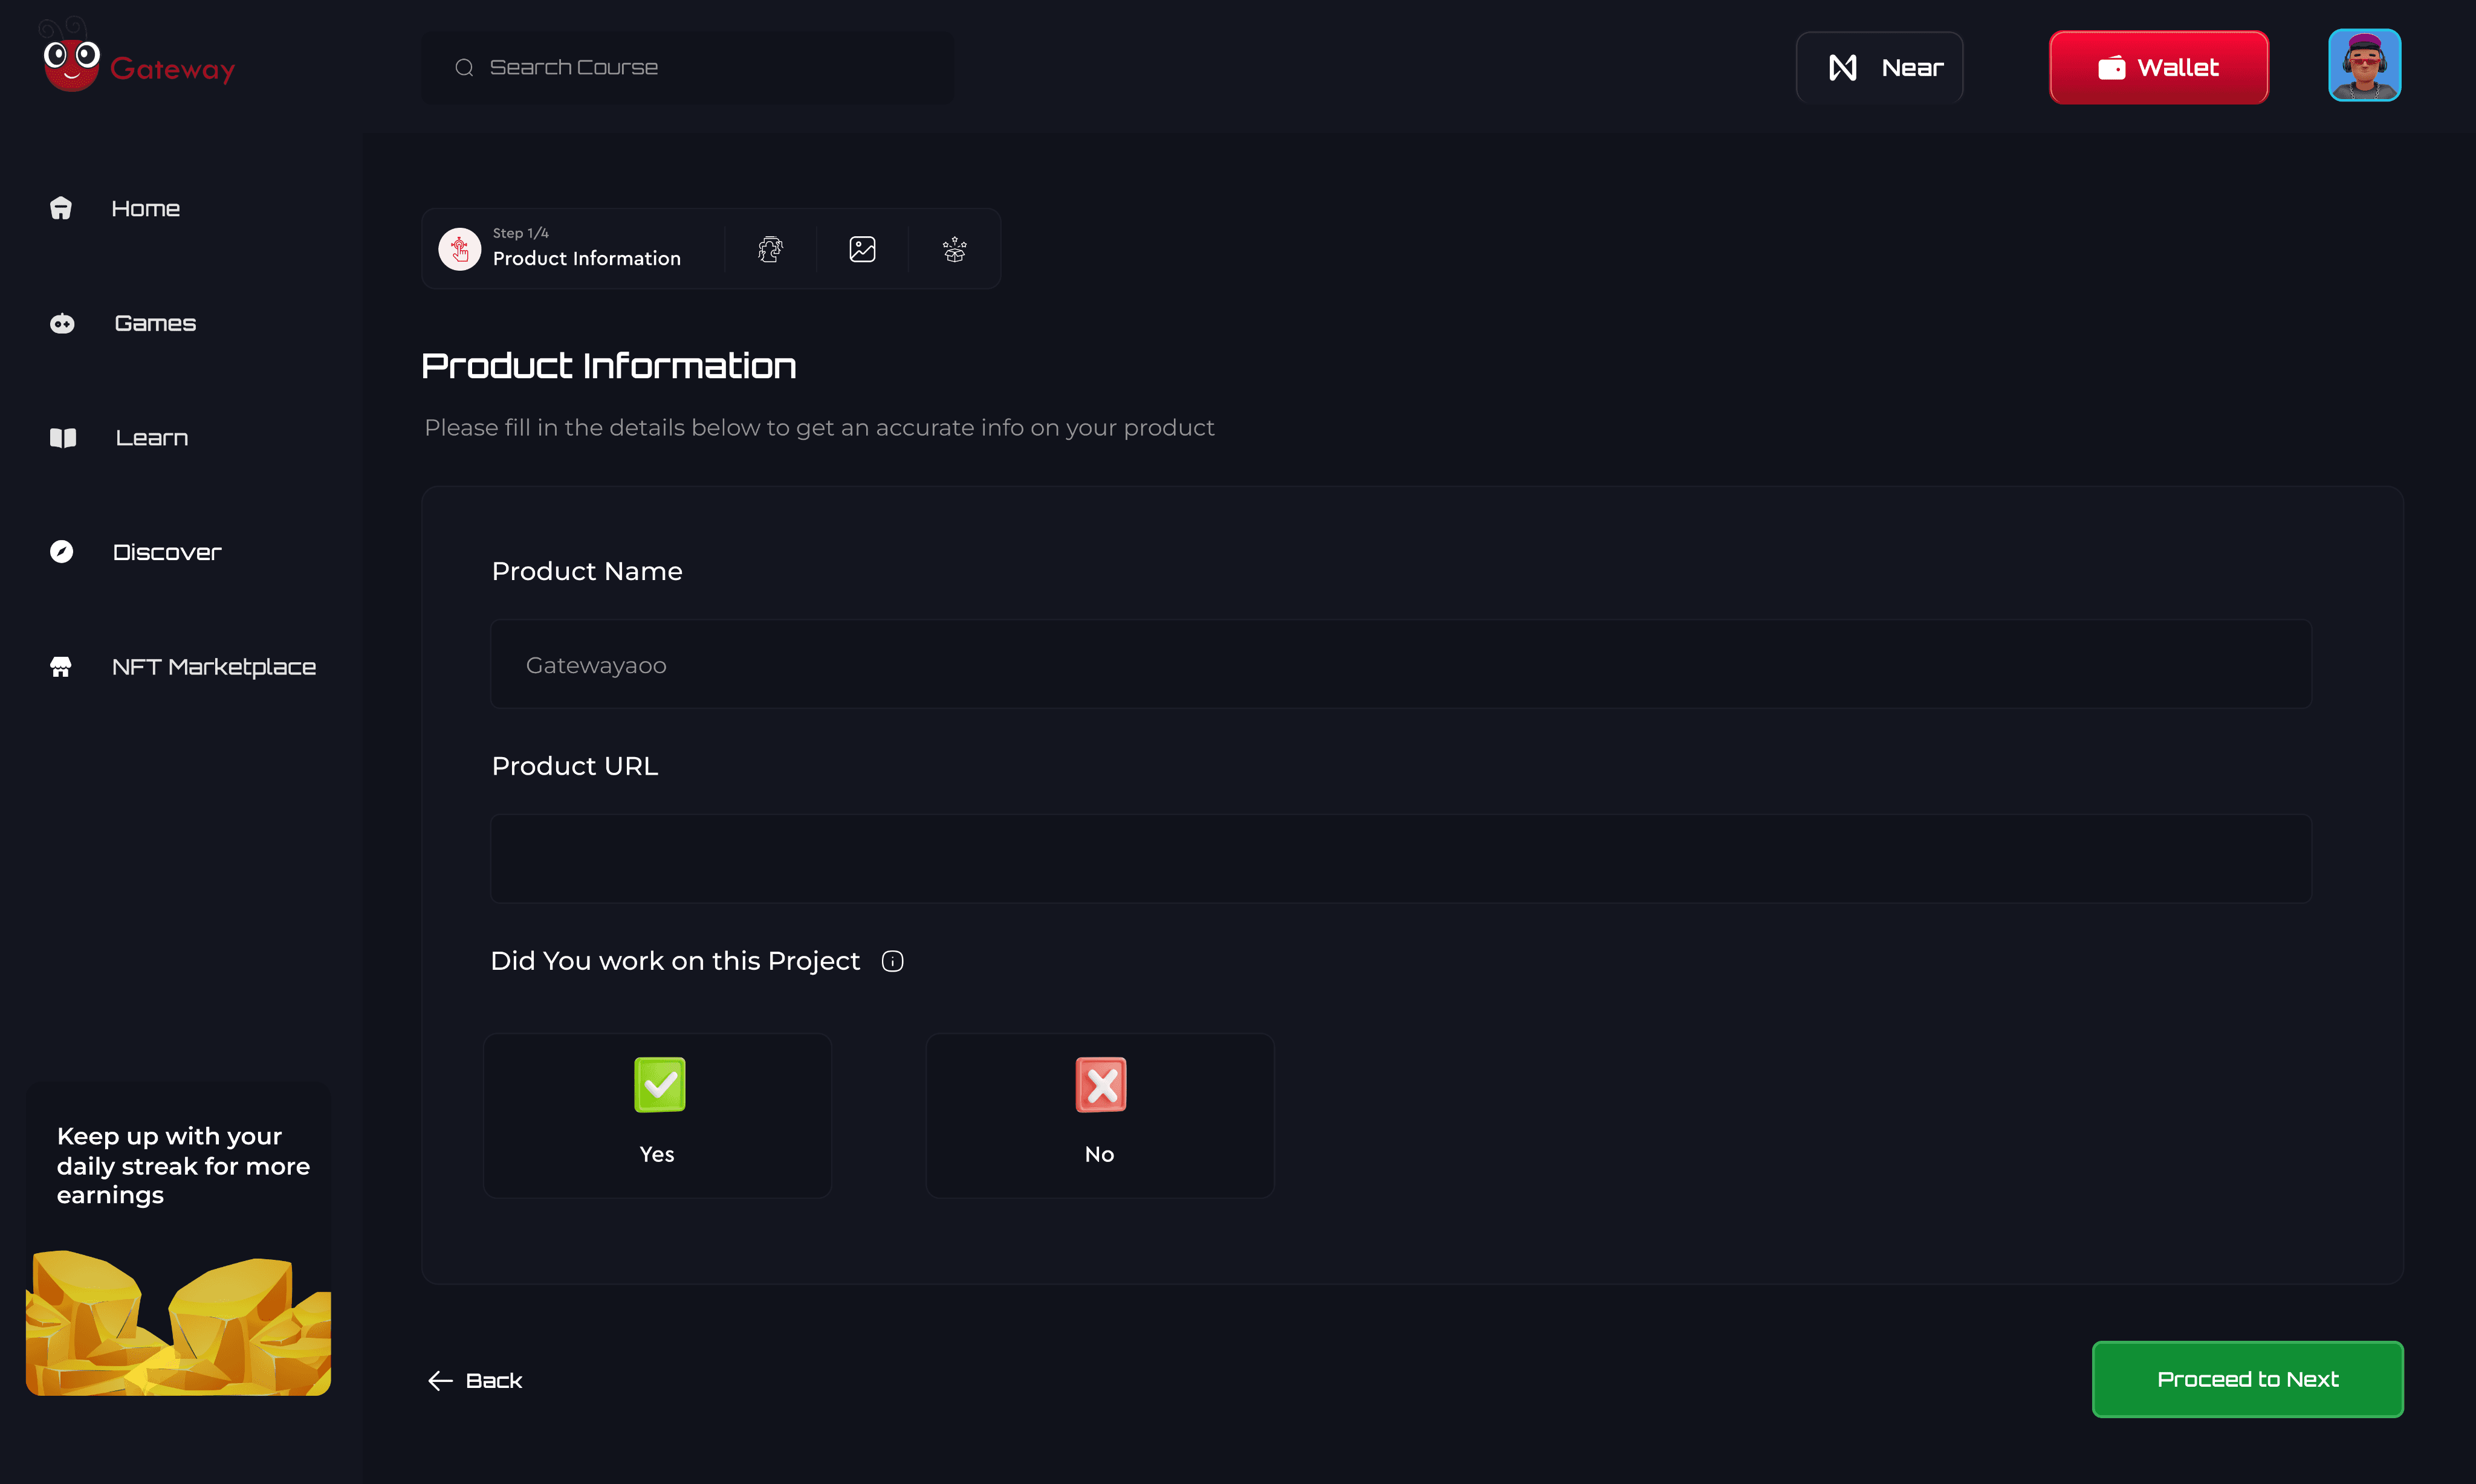Go to Home in sidebar
Viewport: 2476px width, 1484px height.
click(145, 208)
